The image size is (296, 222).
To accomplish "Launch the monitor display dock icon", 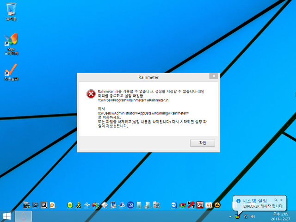I will (x=35, y=205).
